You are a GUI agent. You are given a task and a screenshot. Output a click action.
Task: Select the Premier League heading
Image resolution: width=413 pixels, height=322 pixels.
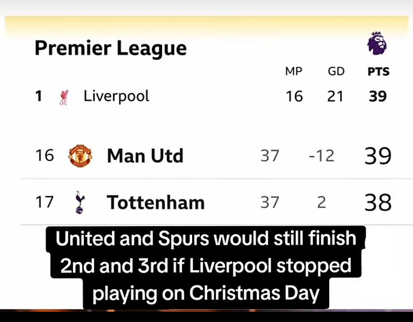pos(111,49)
